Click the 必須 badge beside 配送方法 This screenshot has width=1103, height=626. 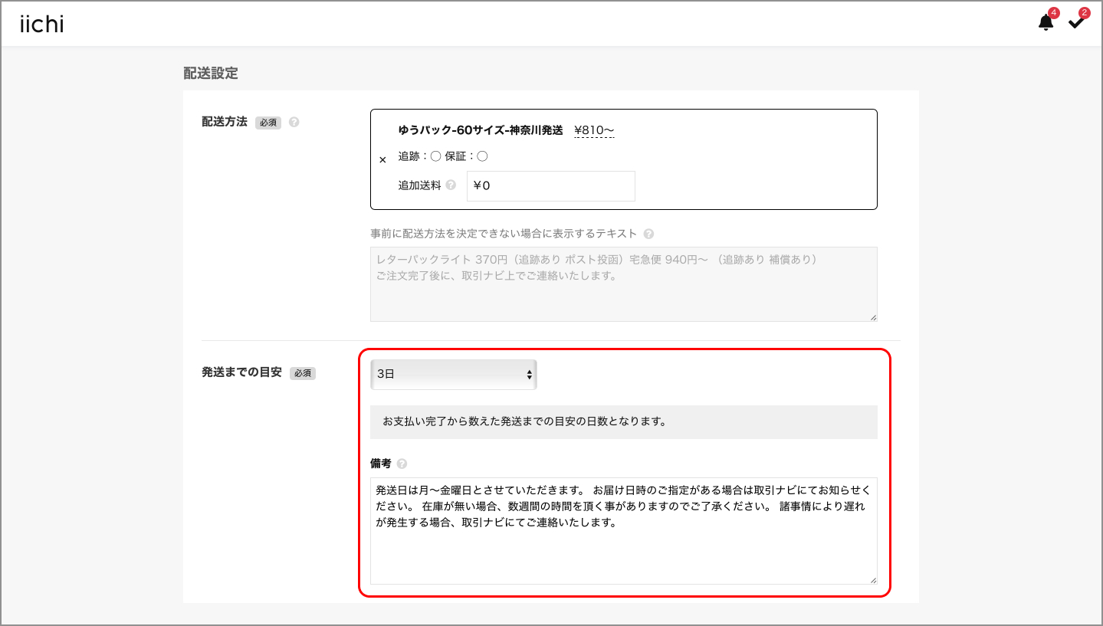pyautogui.click(x=268, y=123)
